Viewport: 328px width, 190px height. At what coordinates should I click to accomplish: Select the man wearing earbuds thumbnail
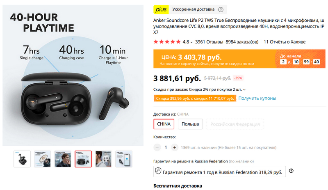coord(63,159)
